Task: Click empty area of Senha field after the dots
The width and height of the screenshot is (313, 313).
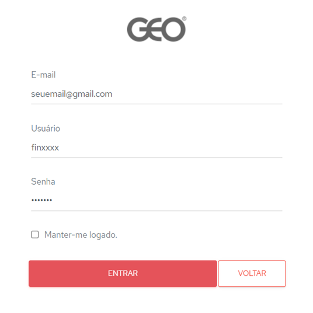Action: (x=167, y=201)
